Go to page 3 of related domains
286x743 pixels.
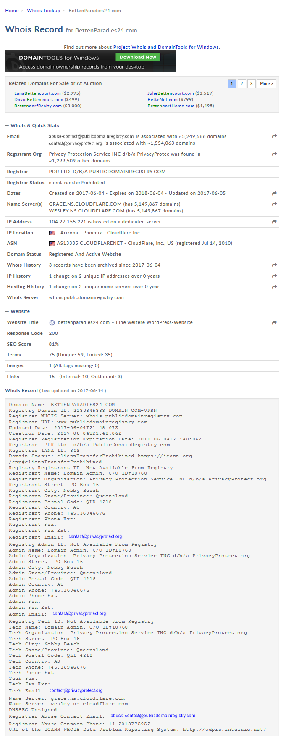click(251, 83)
